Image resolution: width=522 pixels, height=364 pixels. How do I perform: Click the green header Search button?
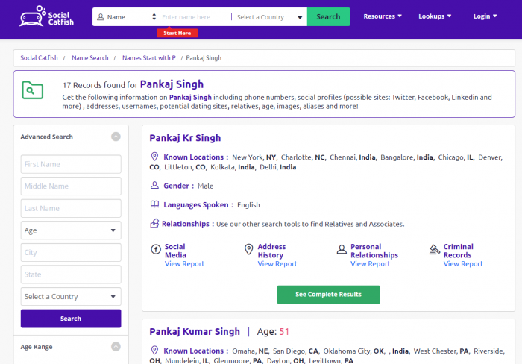328,17
